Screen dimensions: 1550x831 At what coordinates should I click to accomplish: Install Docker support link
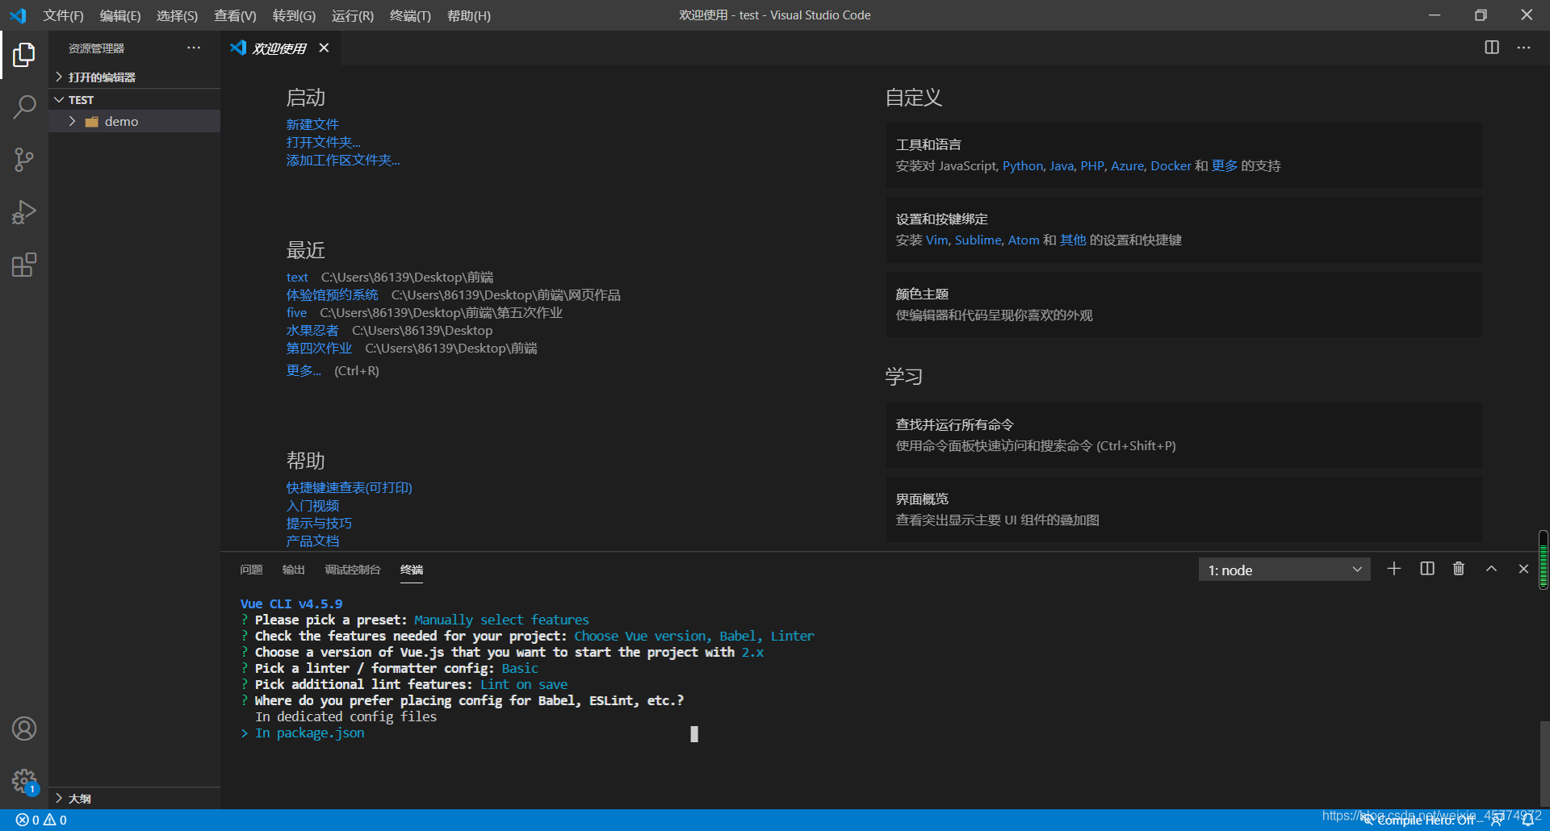coord(1171,165)
